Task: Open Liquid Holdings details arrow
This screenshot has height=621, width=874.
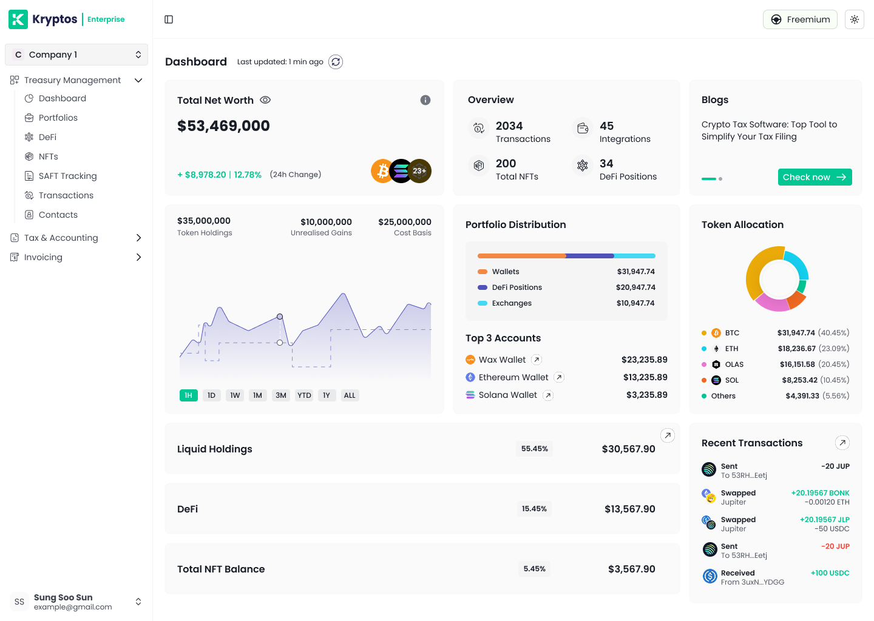Action: coord(668,435)
